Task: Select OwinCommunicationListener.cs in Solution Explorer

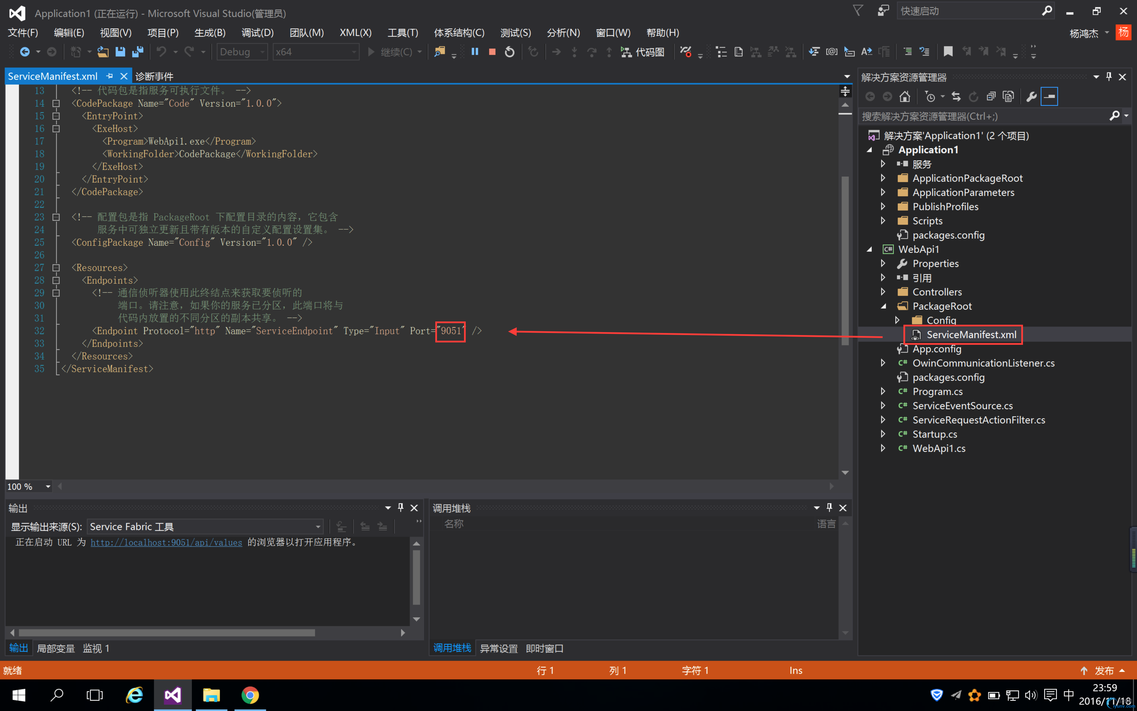Action: tap(983, 363)
